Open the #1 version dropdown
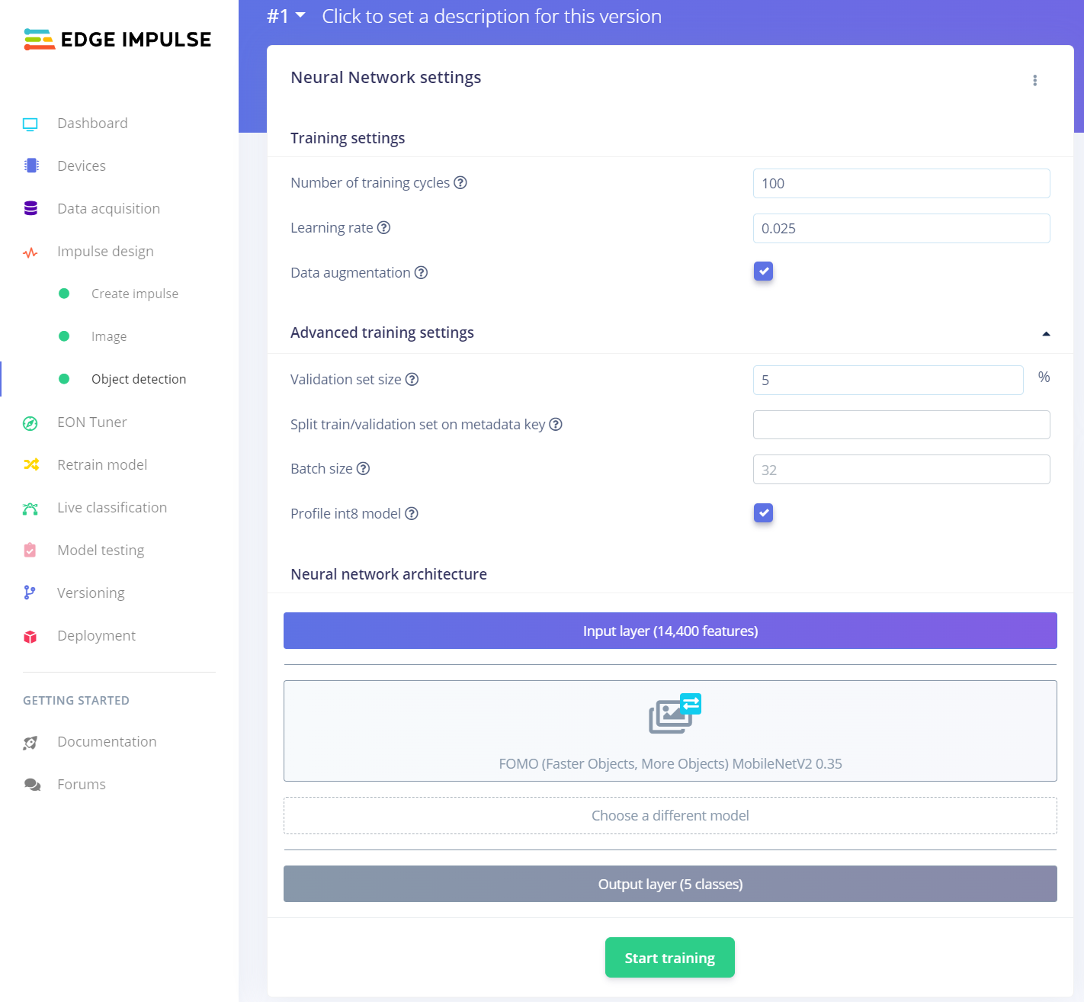The image size is (1084, 1002). click(286, 16)
